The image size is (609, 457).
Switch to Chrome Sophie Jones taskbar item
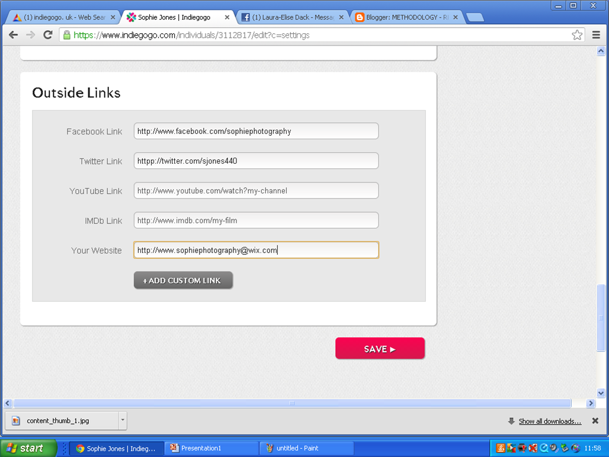tap(116, 449)
